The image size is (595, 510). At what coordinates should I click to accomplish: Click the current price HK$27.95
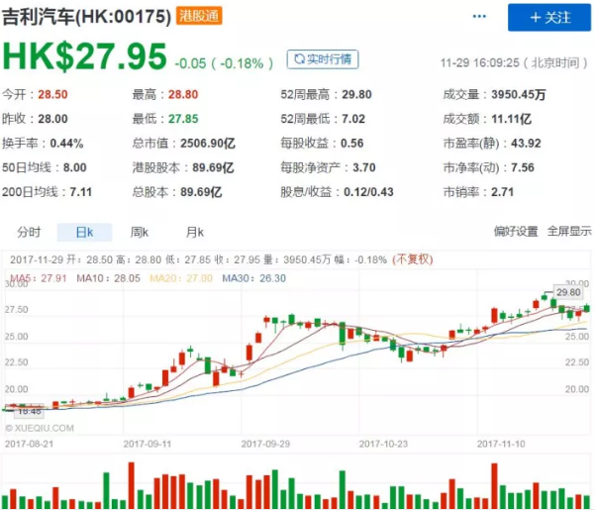click(x=84, y=56)
